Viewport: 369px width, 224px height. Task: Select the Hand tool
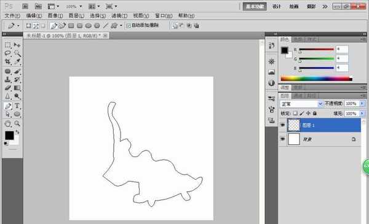(x=8, y=123)
